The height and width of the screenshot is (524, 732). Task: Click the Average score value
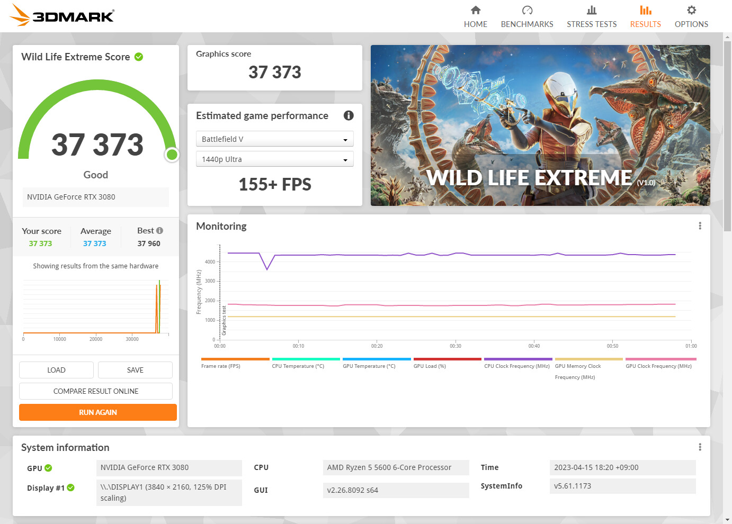(94, 243)
